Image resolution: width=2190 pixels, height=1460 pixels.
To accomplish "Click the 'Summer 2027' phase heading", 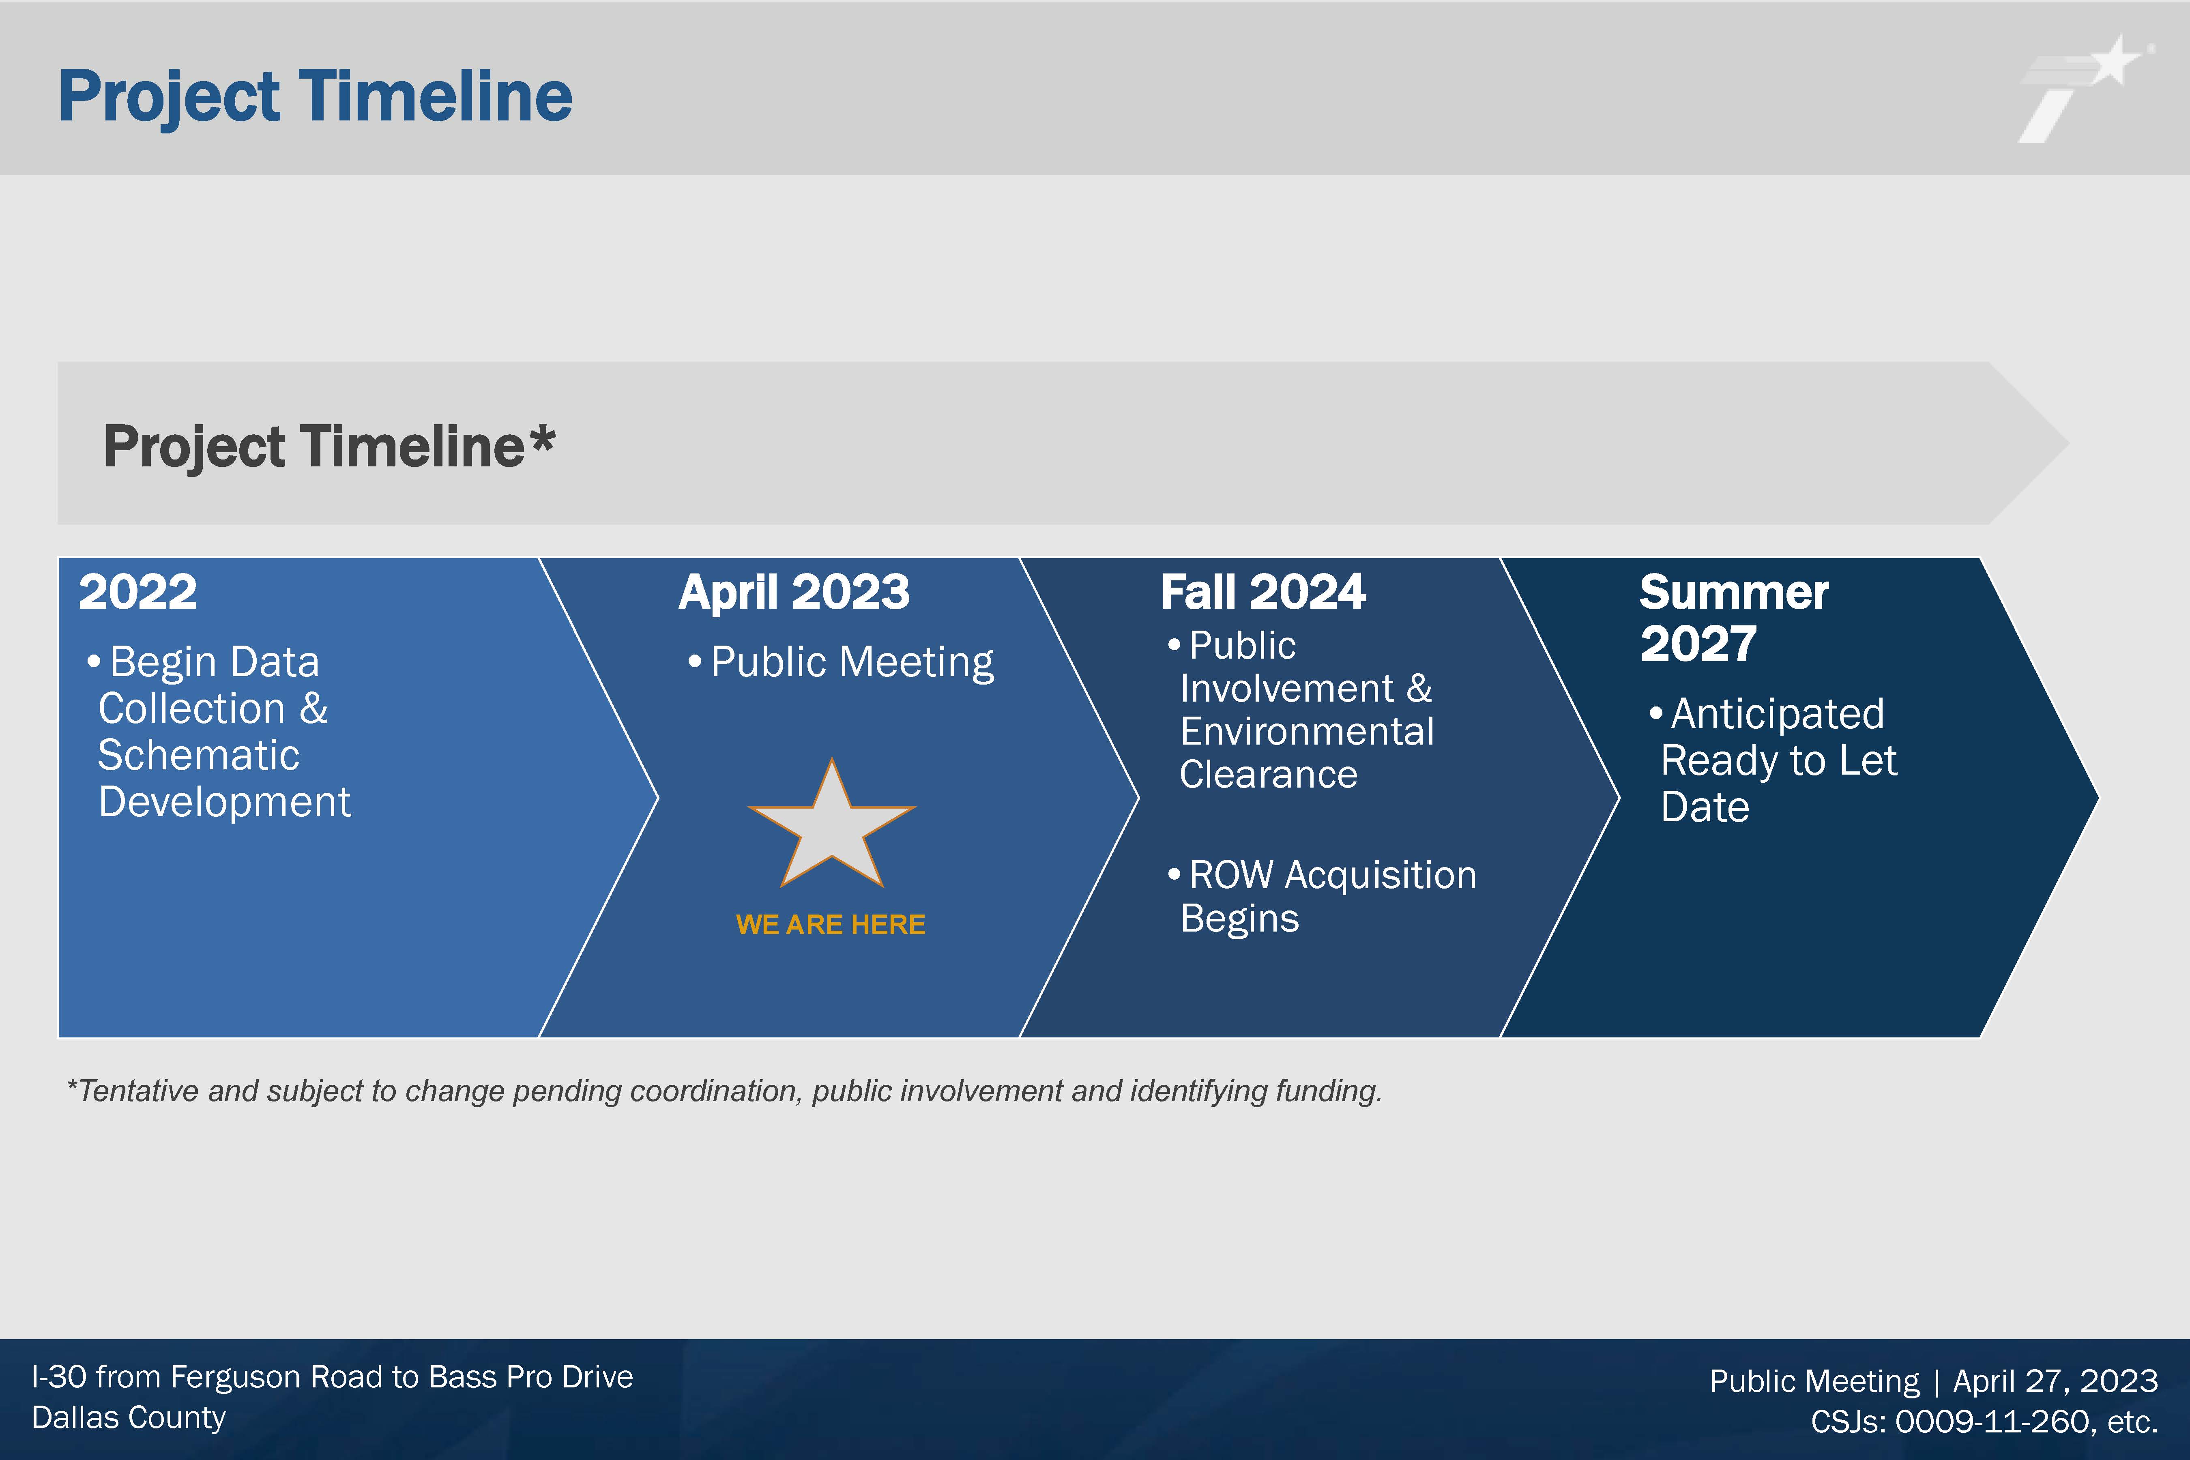I will 1734,618.
